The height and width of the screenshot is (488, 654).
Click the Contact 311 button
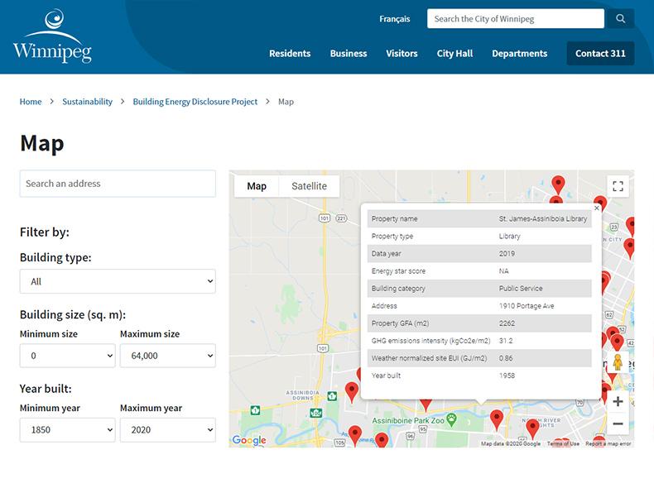(x=600, y=54)
